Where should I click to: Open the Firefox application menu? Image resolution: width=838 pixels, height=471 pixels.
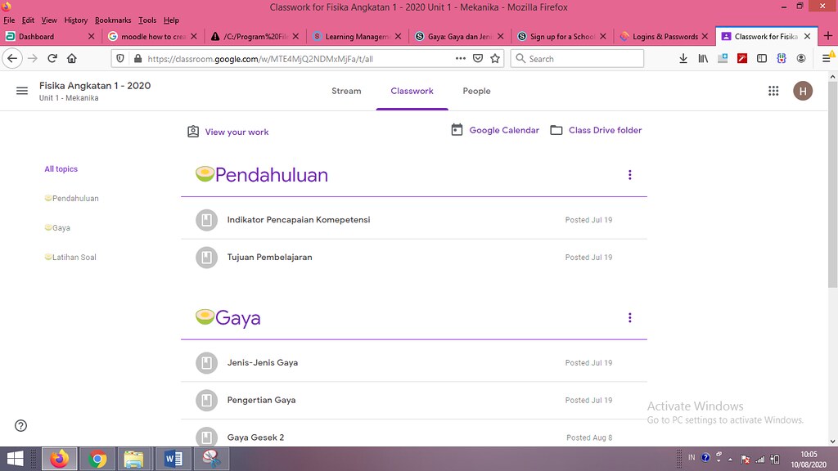click(x=827, y=59)
